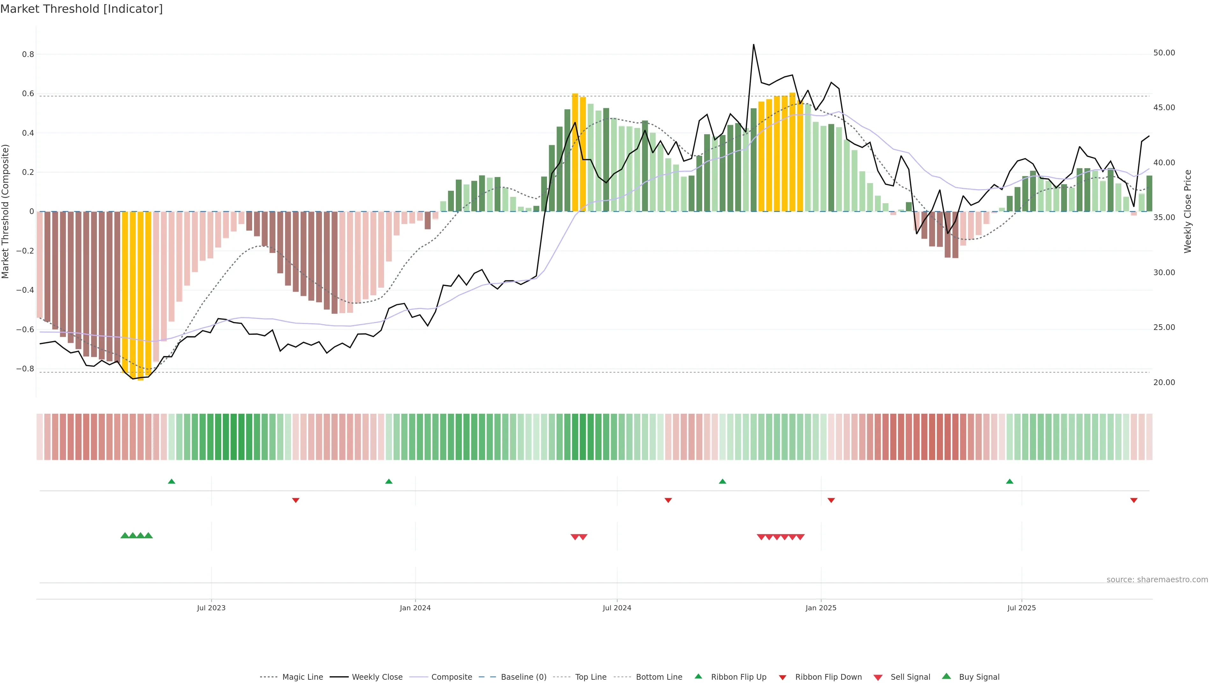
Task: Click the Market Threshold [Indicator] chart title
Action: pos(81,9)
